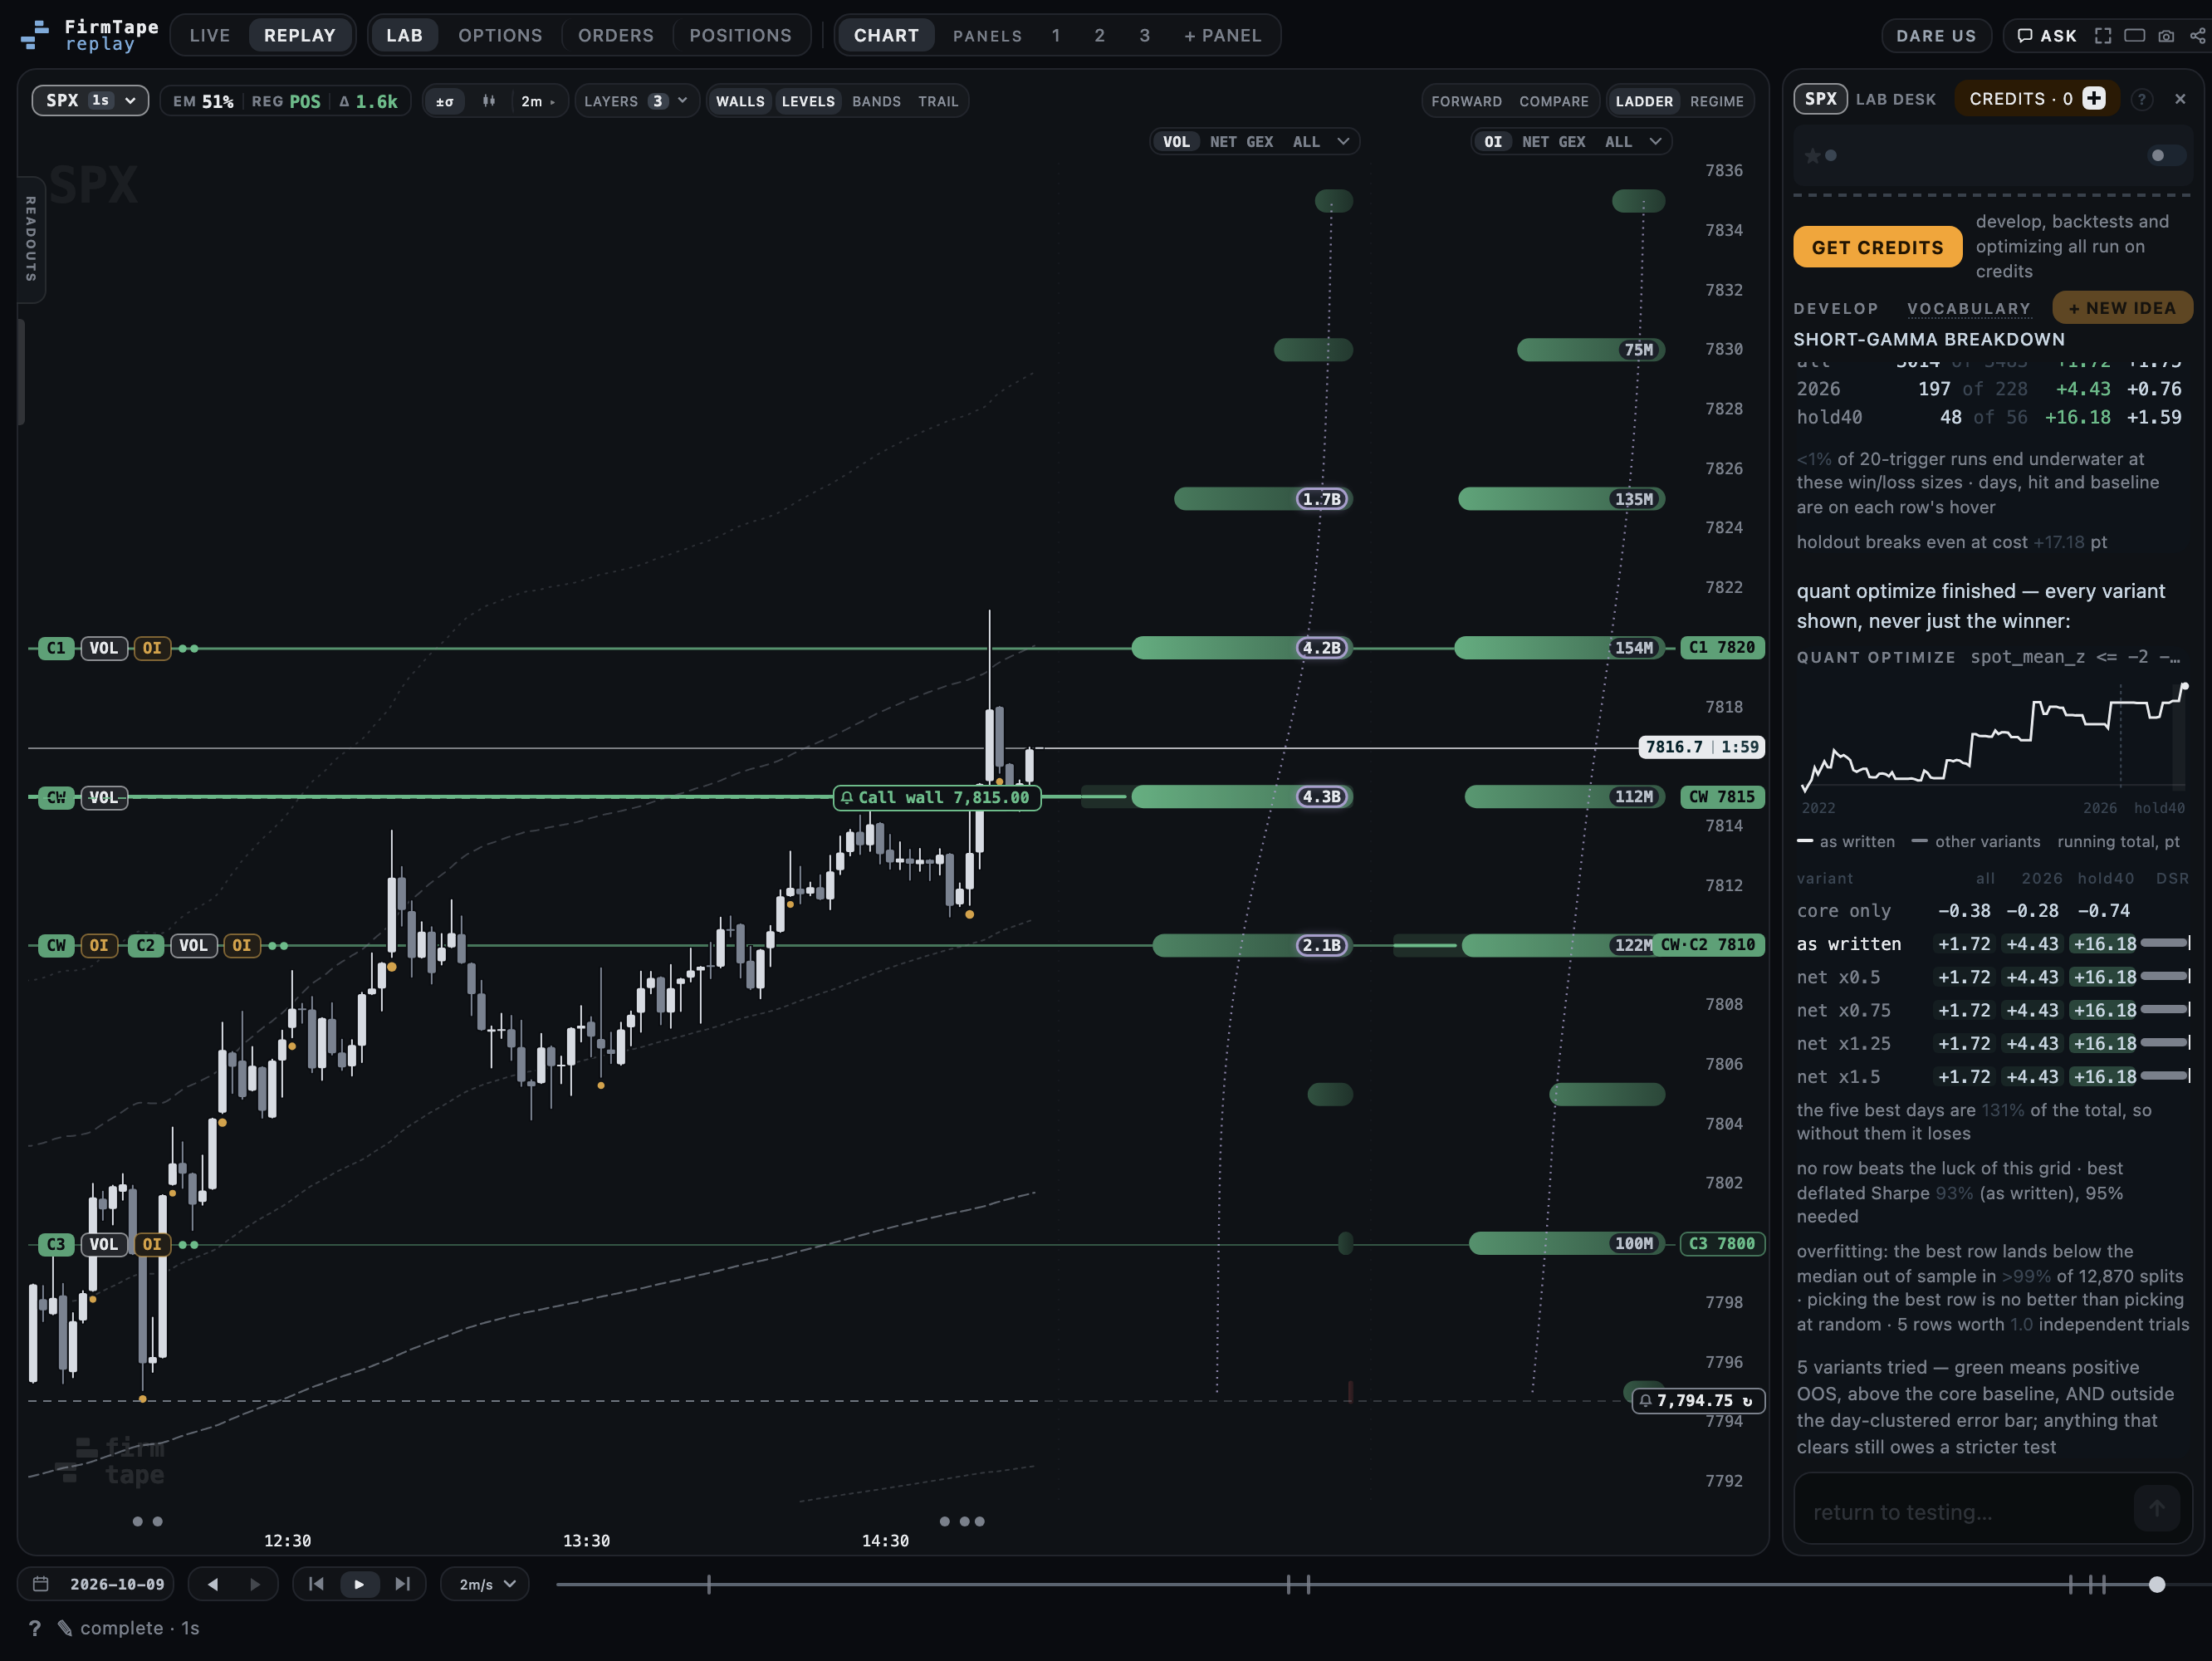Open the Lab Desk help question mark
Screen dimensions: 2212x1661
(2141, 99)
